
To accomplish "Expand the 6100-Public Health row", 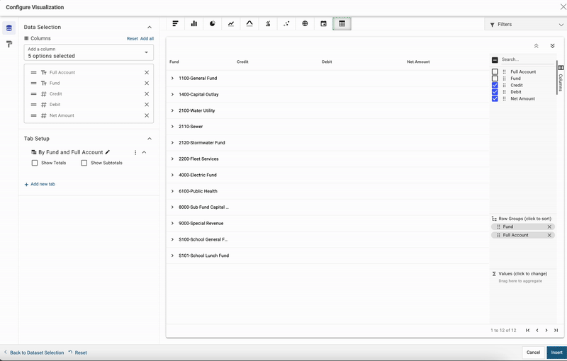I will click(172, 191).
